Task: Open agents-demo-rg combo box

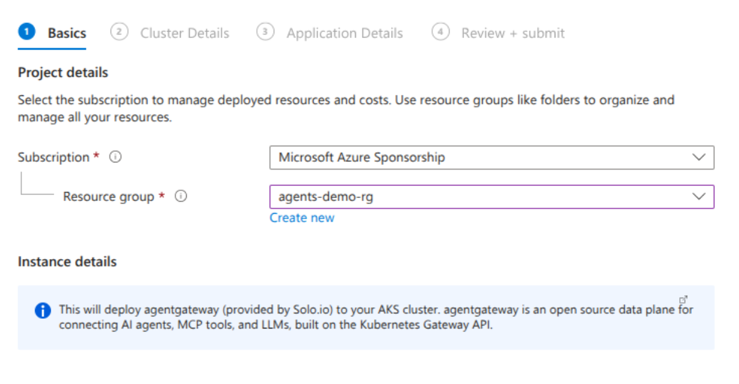Action: (492, 197)
